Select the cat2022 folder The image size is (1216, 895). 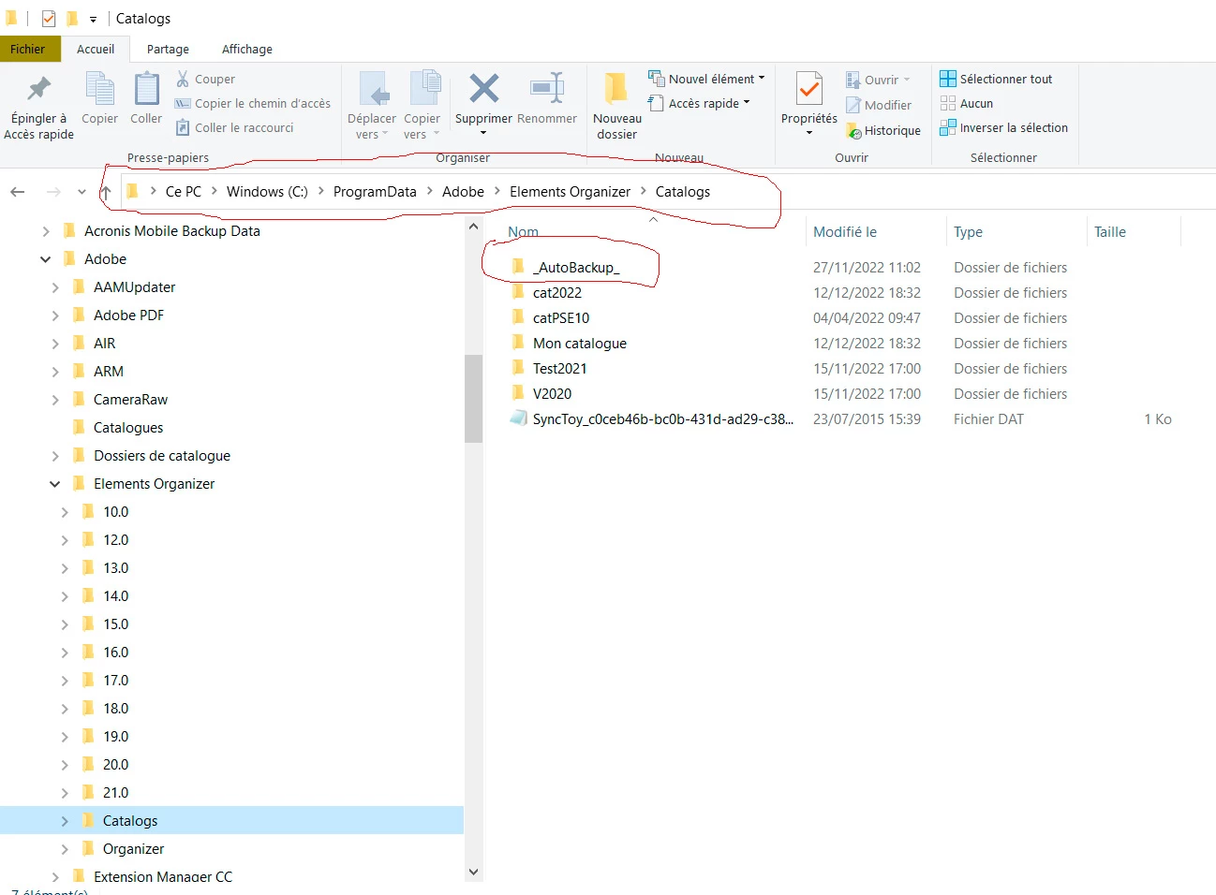coord(557,293)
